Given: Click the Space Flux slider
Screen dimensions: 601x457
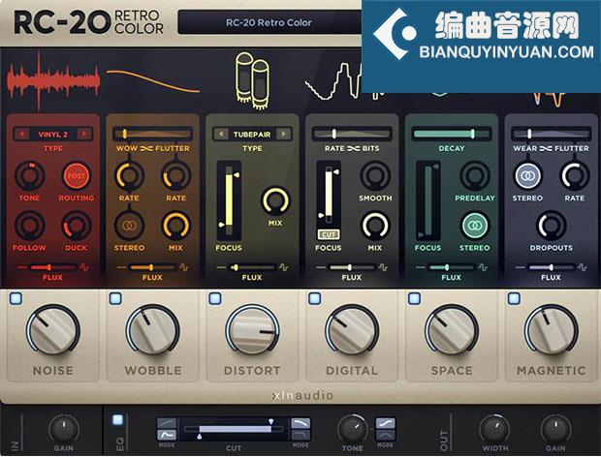Looking at the screenshot, I should click(x=451, y=267).
